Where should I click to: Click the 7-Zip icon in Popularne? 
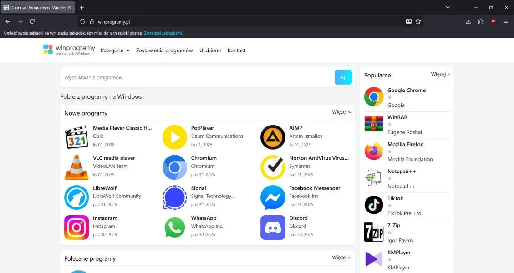point(374,232)
